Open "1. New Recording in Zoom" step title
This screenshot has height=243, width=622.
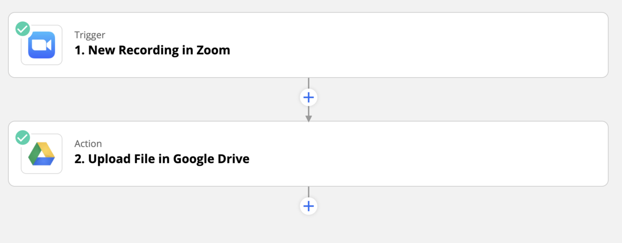click(152, 51)
